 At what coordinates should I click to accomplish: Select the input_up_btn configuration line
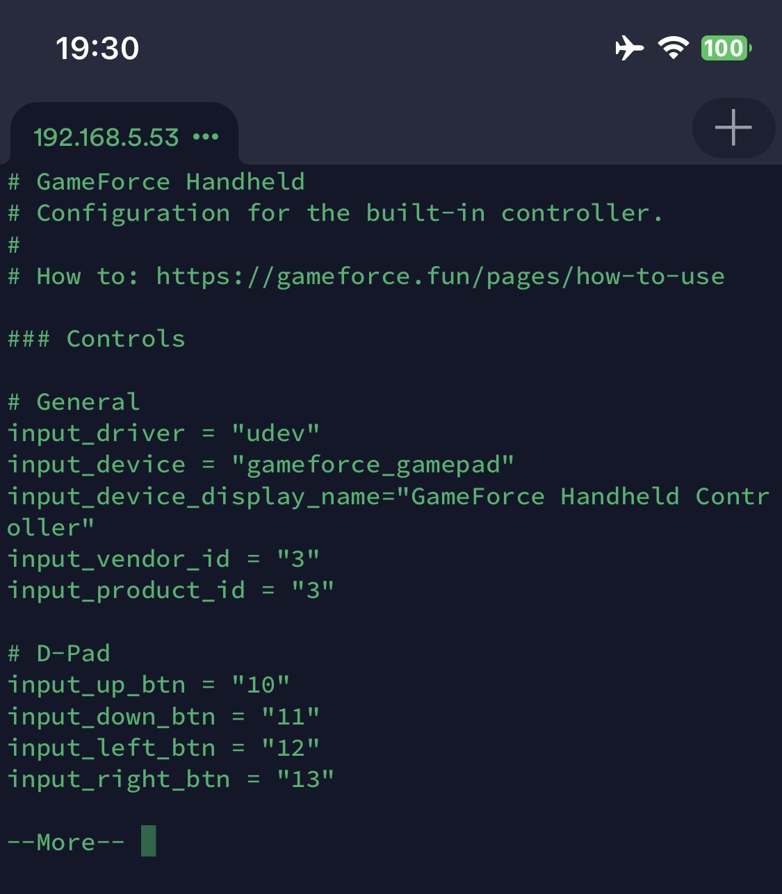coord(146,684)
